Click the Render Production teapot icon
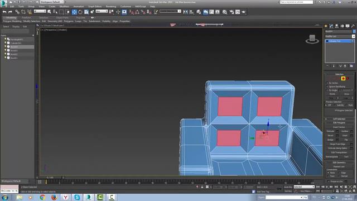Screen dimensions: 357x201 click(x=244, y=12)
